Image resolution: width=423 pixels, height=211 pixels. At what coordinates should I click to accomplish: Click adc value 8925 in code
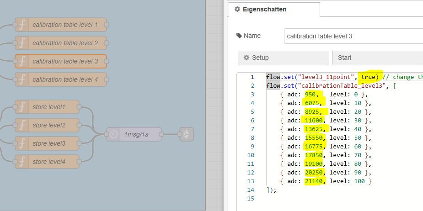(x=312, y=111)
